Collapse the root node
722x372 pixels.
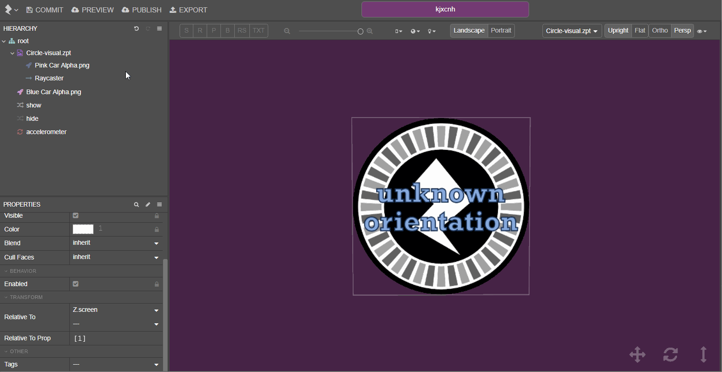(4, 41)
